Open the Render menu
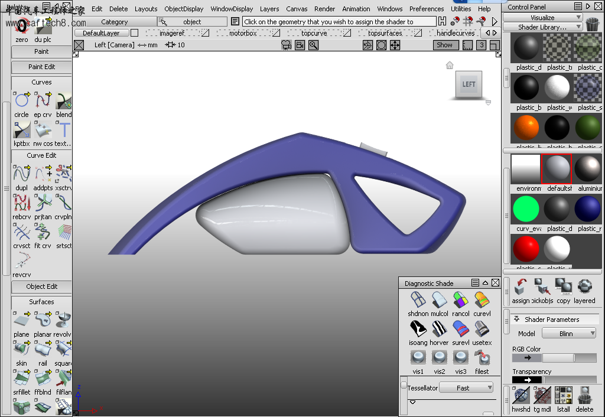Viewport: 605px width, 417px height. pyautogui.click(x=324, y=8)
